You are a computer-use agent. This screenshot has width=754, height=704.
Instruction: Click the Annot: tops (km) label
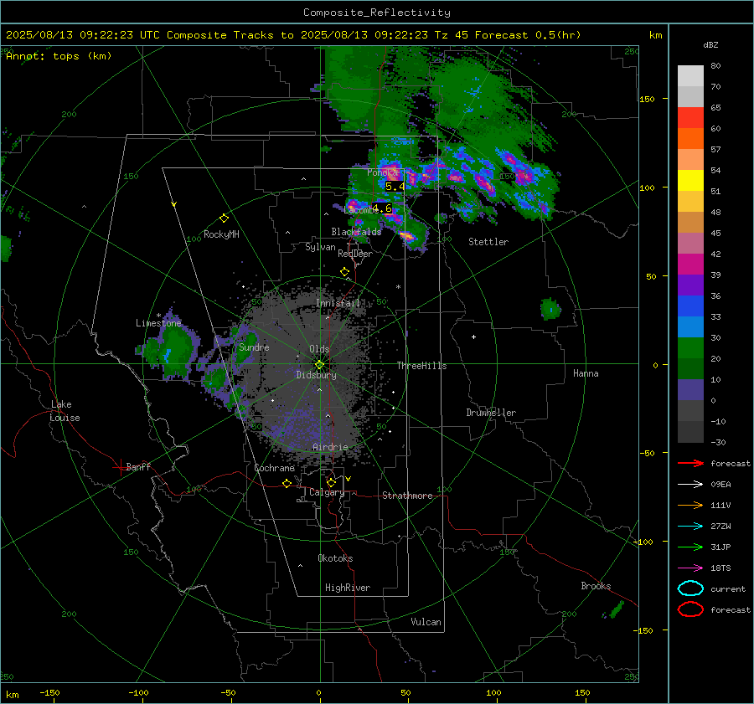[59, 56]
